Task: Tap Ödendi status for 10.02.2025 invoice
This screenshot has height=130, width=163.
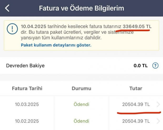Action: pos(81,121)
